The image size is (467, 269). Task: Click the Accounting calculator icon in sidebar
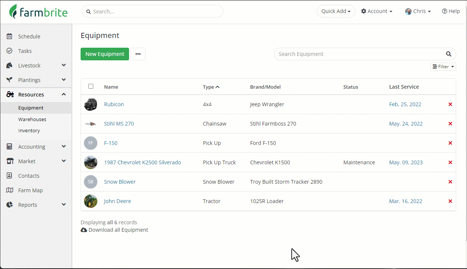[10, 147]
